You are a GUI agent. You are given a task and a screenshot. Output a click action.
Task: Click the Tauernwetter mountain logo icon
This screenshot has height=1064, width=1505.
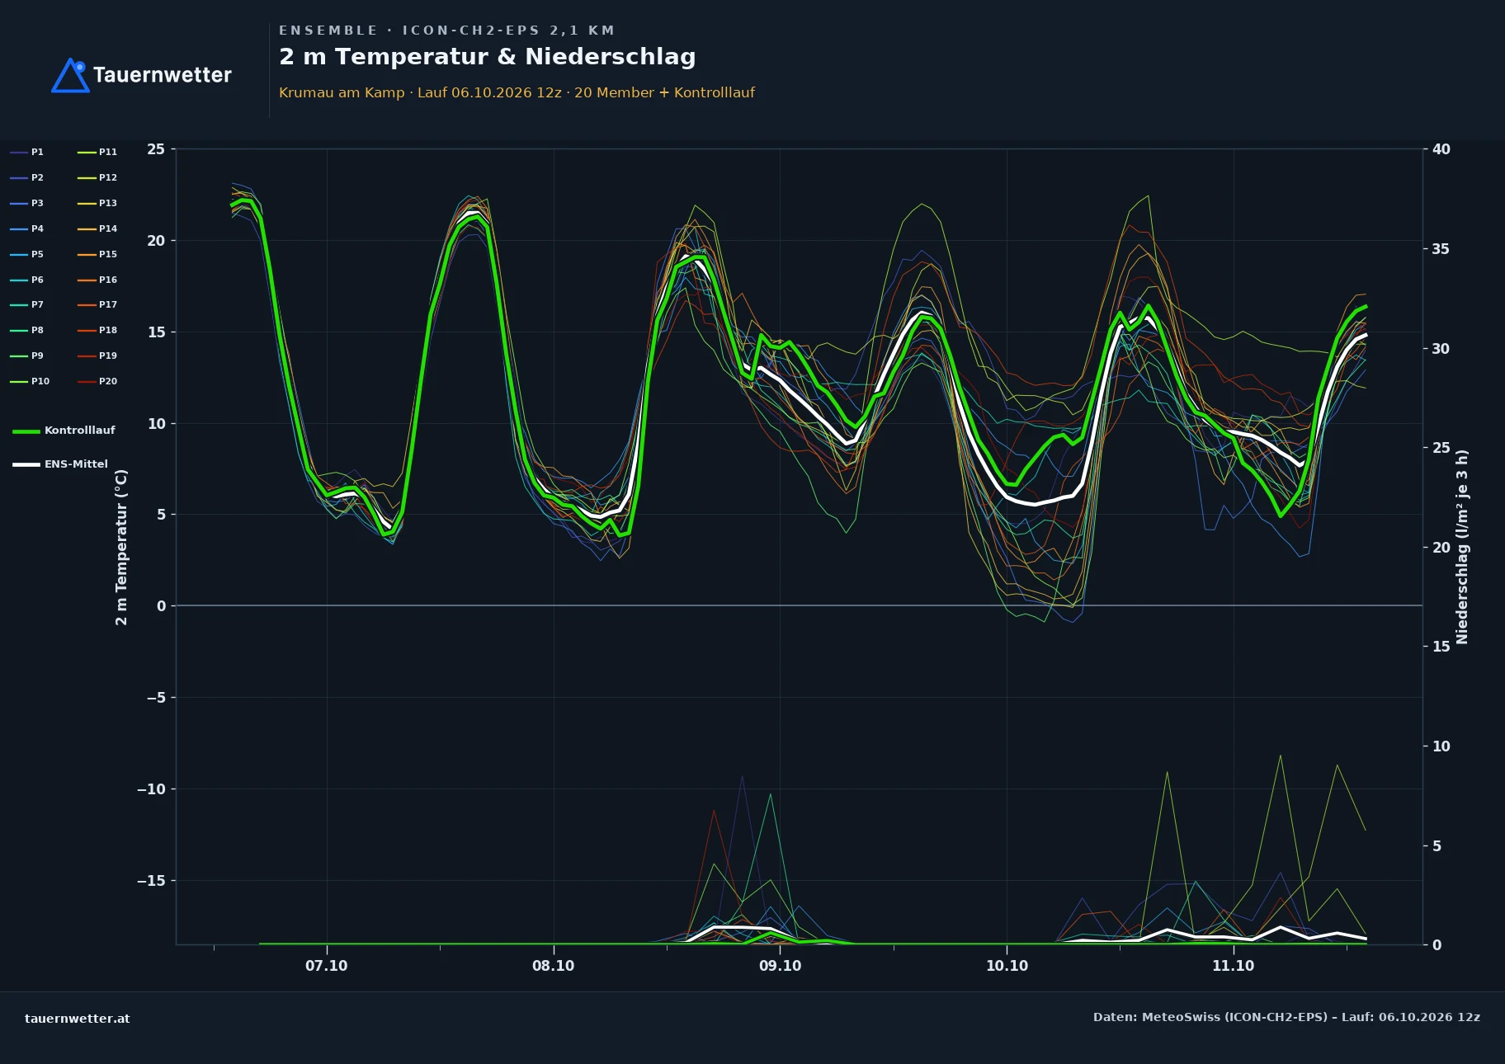[70, 75]
